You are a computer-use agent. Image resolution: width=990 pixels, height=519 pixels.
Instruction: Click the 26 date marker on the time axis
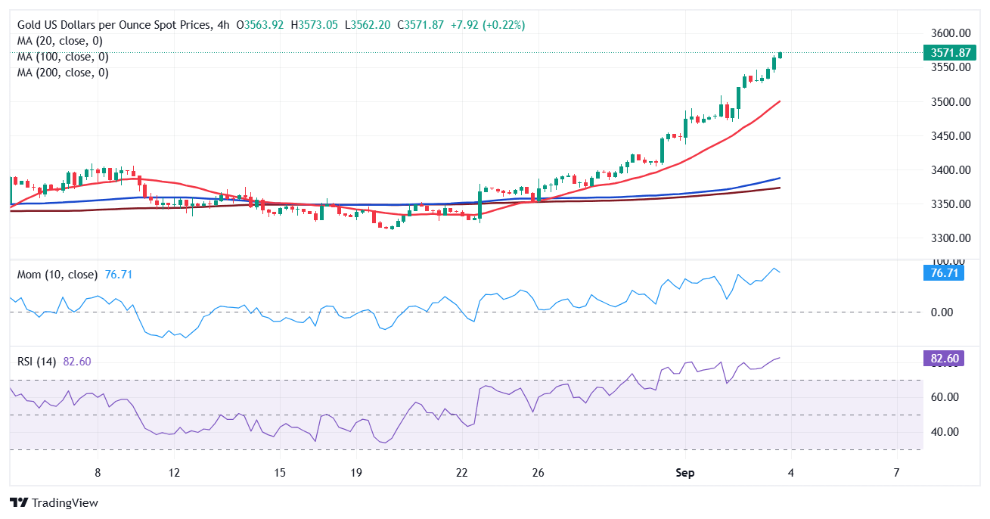(538, 473)
